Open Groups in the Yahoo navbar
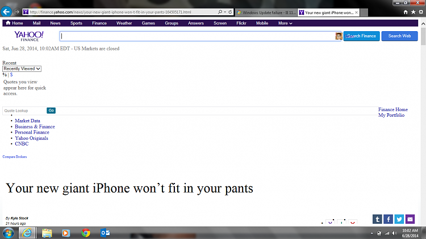This screenshot has height=239, width=426. pyautogui.click(x=172, y=23)
